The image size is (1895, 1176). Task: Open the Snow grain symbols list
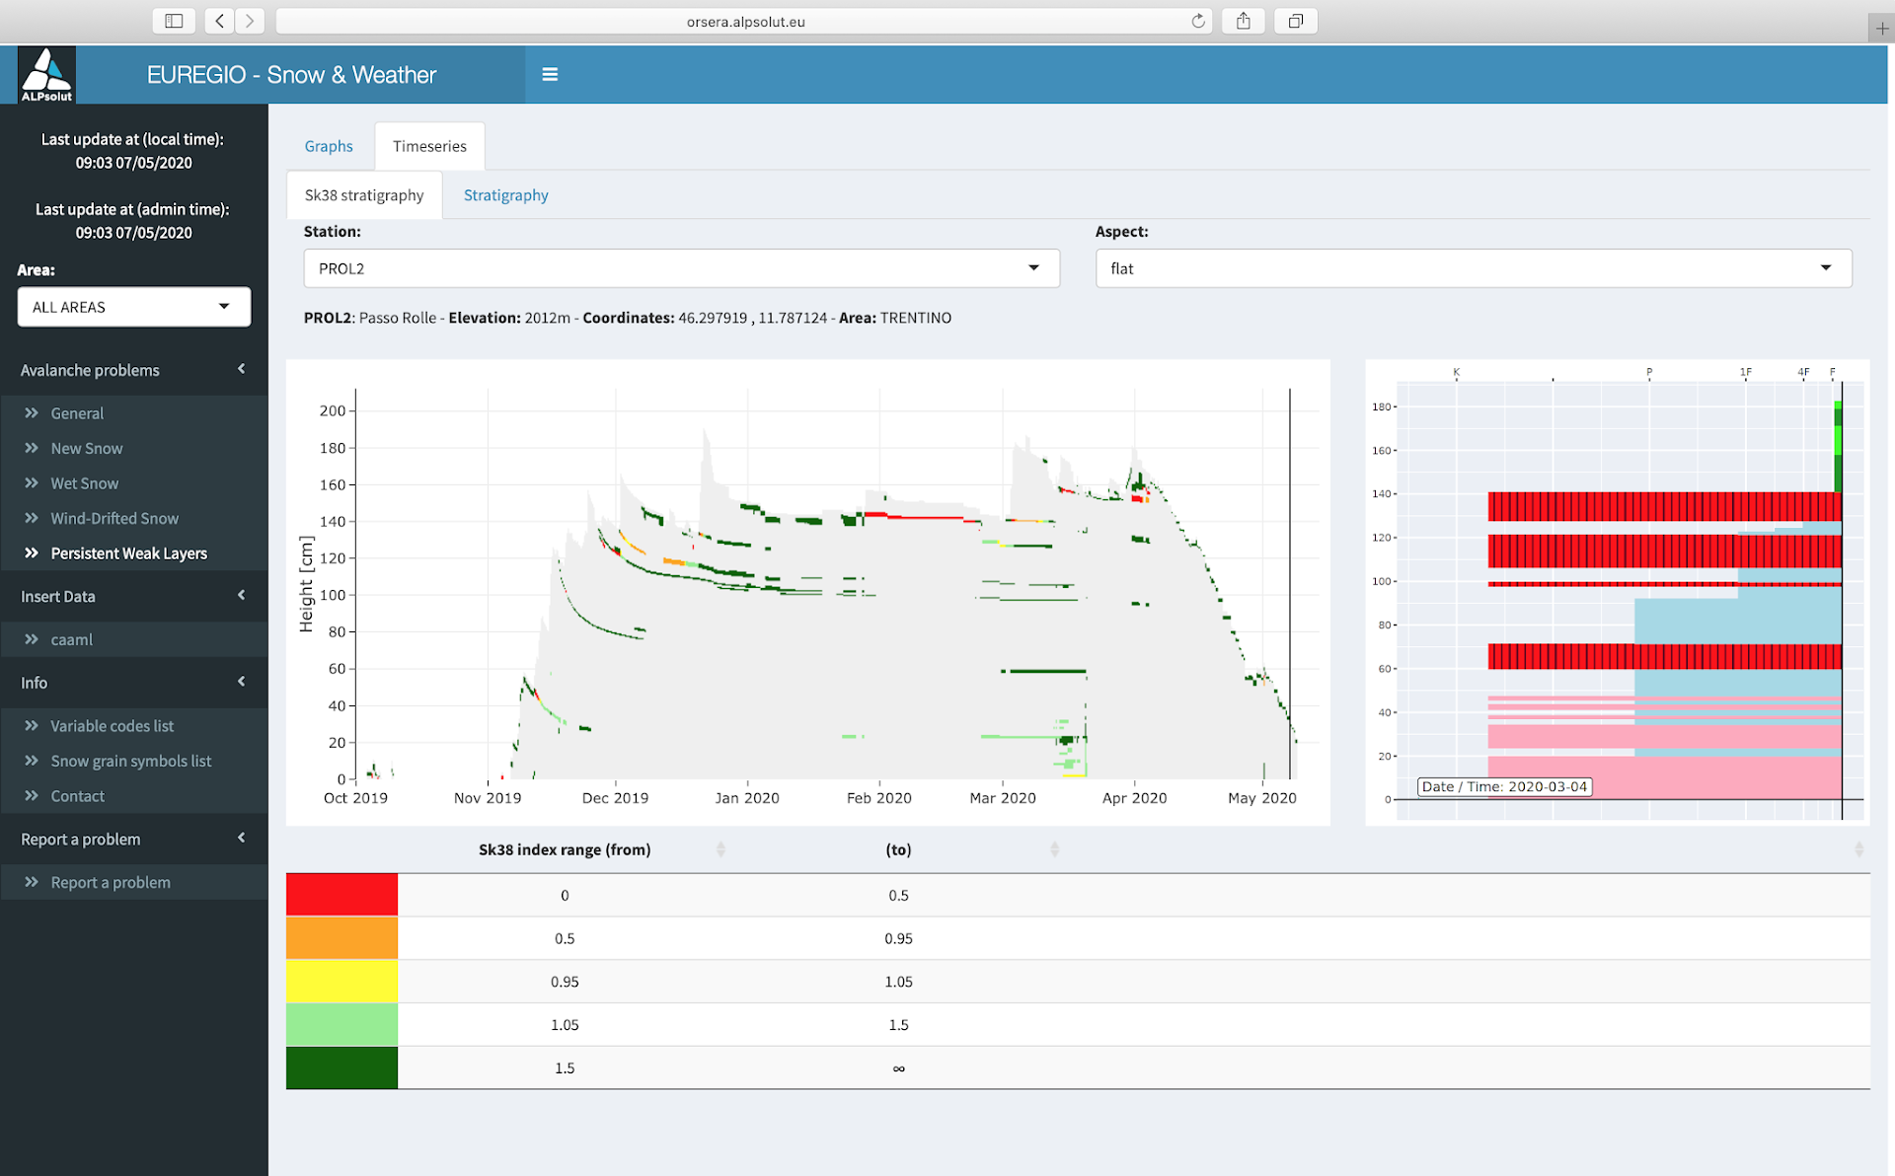coord(131,761)
